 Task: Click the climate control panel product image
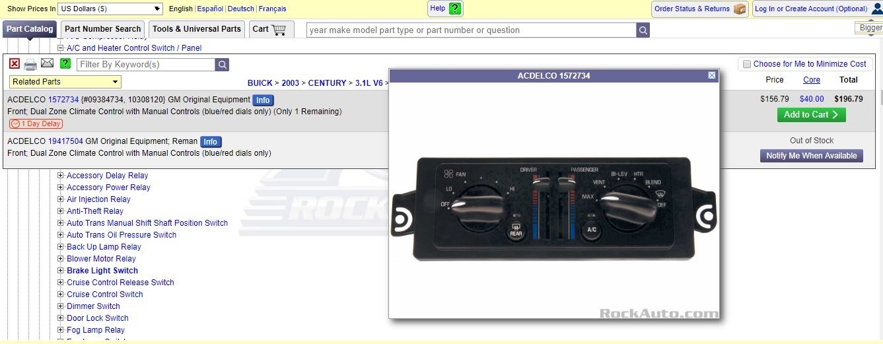(x=553, y=210)
